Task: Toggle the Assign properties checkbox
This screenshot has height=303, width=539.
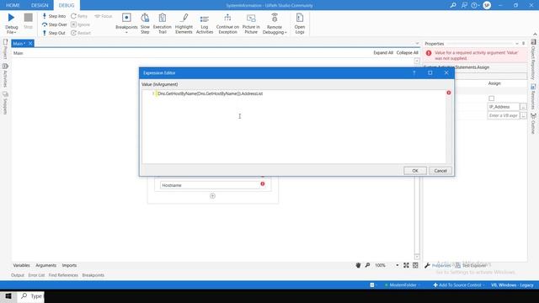Action: (x=492, y=98)
